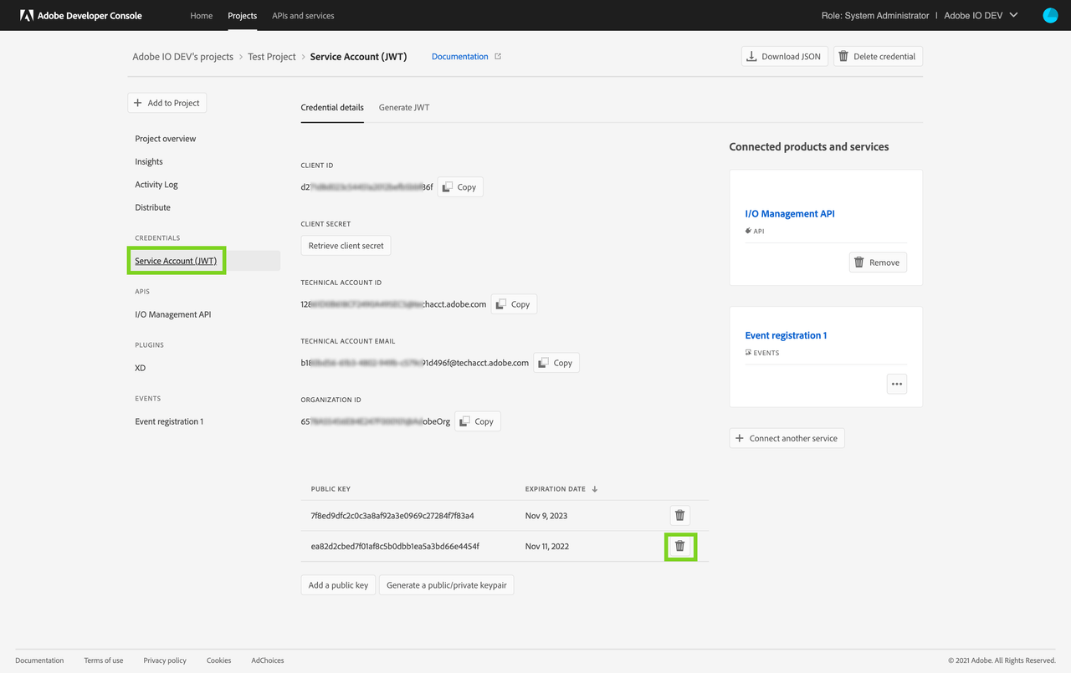Open Privacy policy footer link
This screenshot has width=1071, height=673.
[165, 660]
